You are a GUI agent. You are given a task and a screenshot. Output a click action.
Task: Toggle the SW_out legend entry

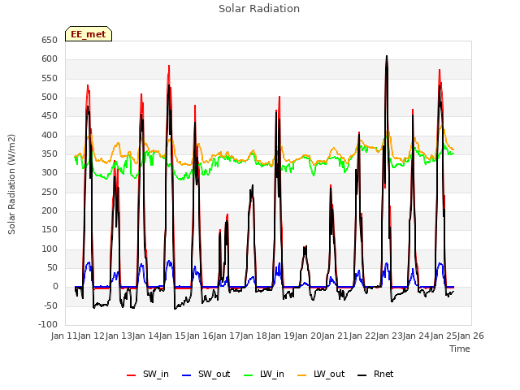(206, 374)
